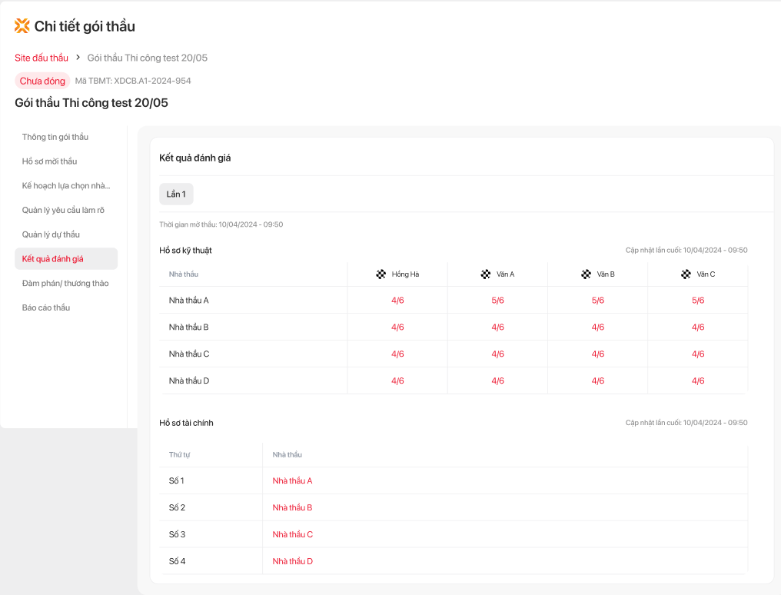Select Quản lý yêu cầu làm rõ
This screenshot has height=595, width=781.
click(63, 210)
